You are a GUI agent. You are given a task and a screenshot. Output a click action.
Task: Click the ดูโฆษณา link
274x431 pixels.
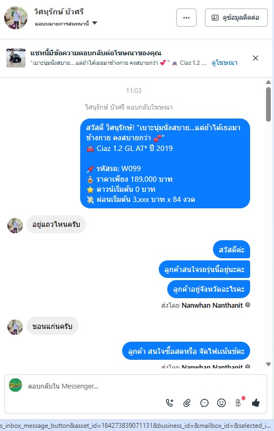coord(224,63)
